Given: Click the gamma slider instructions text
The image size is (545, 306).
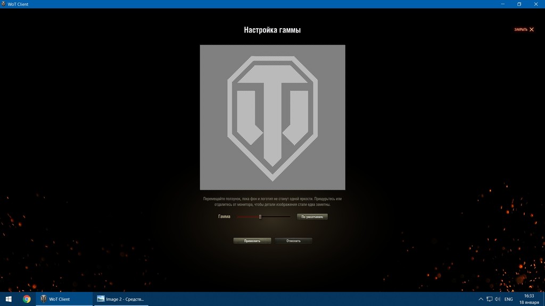Looking at the screenshot, I should click(x=272, y=201).
